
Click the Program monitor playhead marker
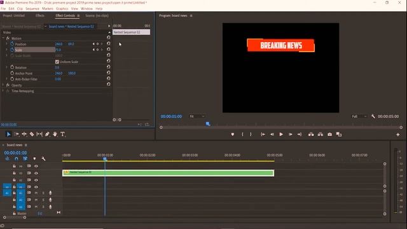tap(208, 124)
